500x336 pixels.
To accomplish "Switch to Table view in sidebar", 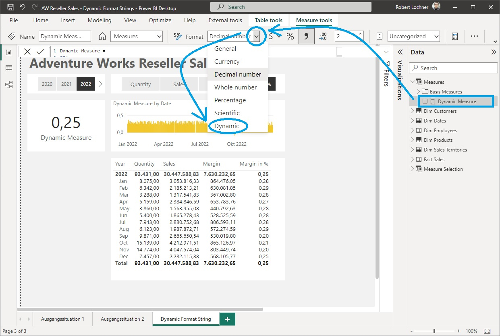I will tap(8, 68).
